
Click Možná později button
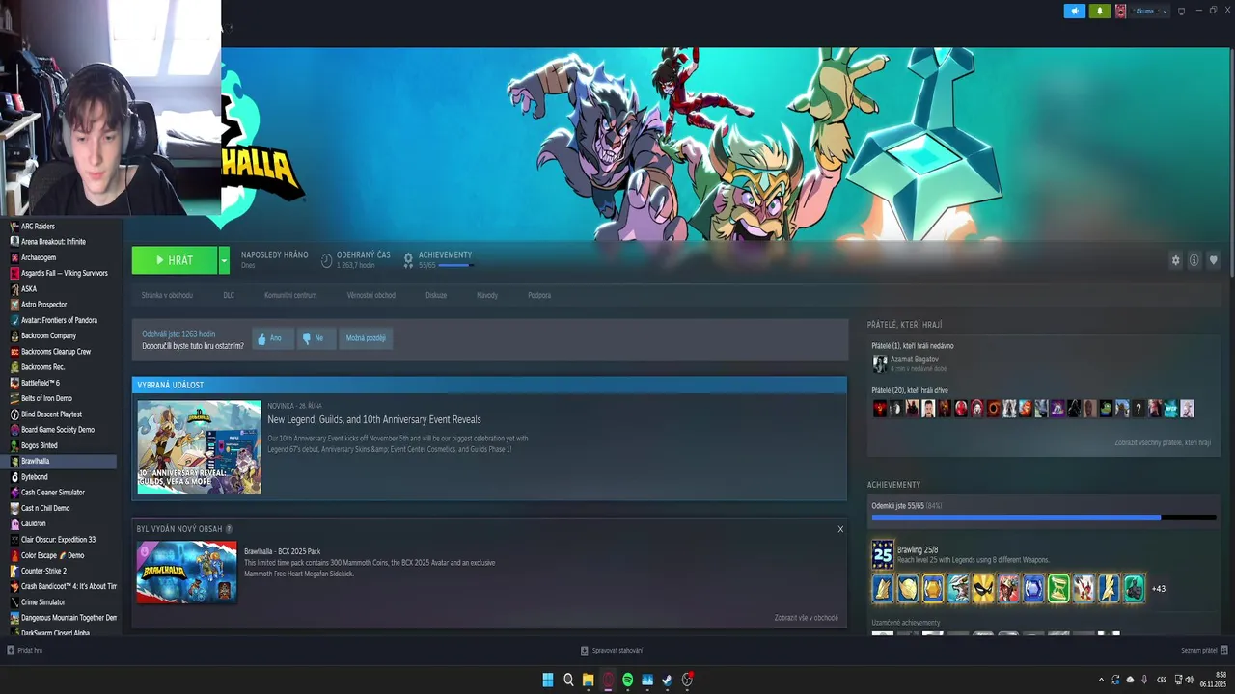[366, 338]
